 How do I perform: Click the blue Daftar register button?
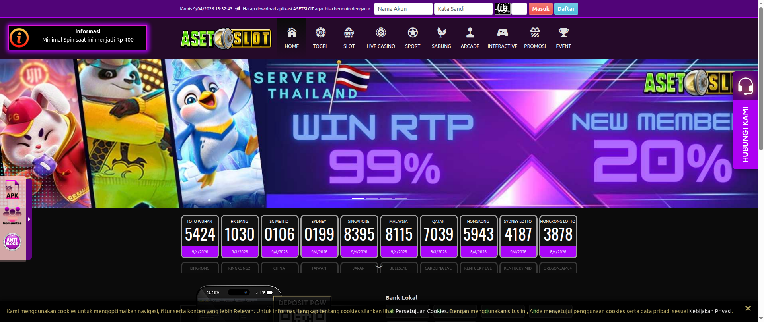566,9
